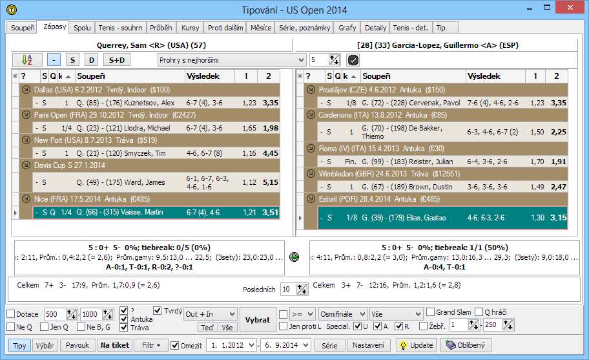Click the Pavouk button
589x360 pixels.
[x=77, y=345]
